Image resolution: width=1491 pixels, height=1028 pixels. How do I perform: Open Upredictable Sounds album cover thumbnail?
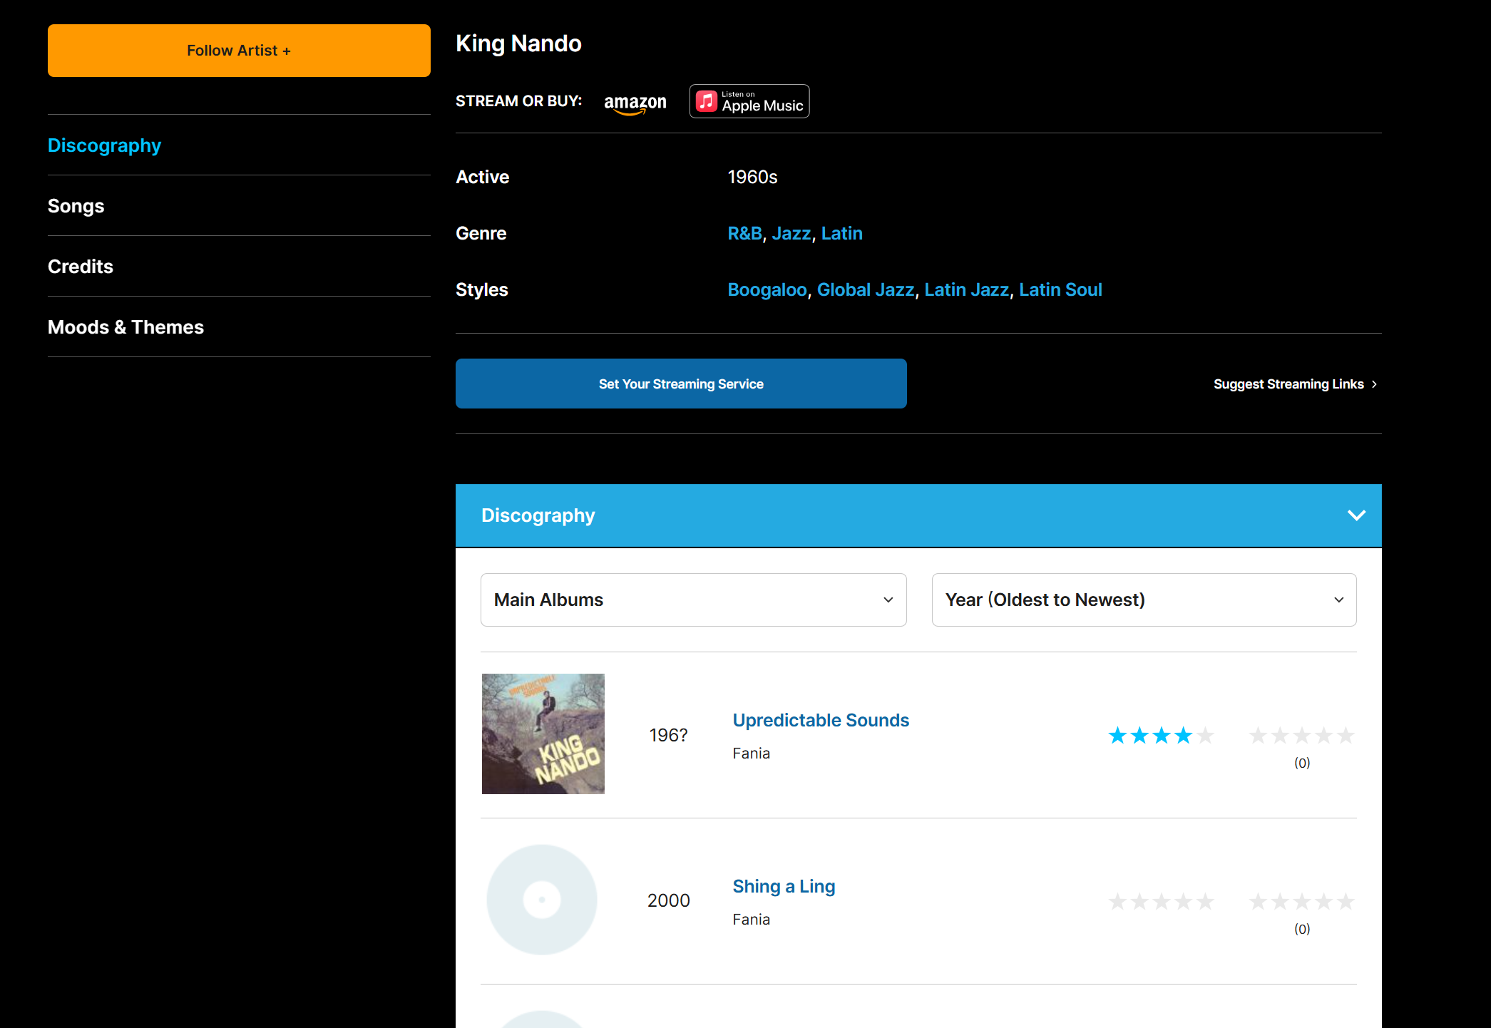point(543,734)
